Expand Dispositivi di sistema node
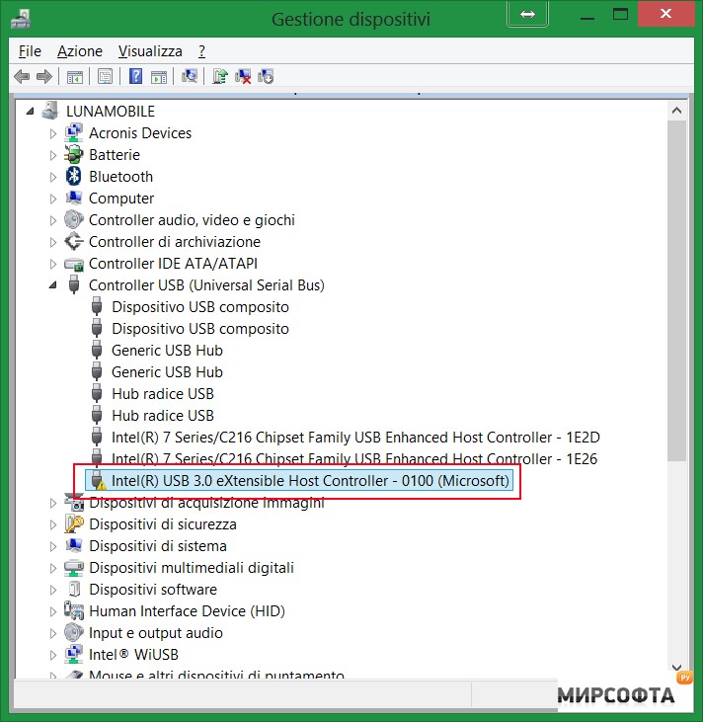Screen dimensions: 703x722 pyautogui.click(x=53, y=546)
